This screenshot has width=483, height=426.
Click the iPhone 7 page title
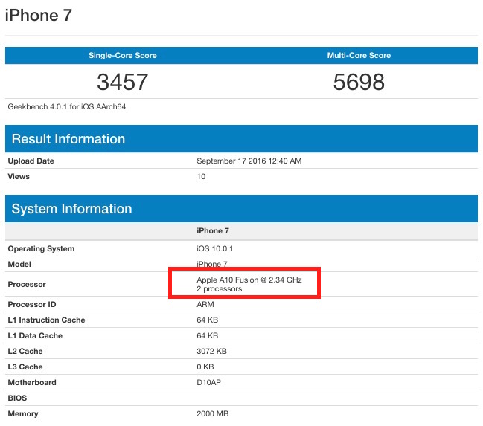click(39, 15)
